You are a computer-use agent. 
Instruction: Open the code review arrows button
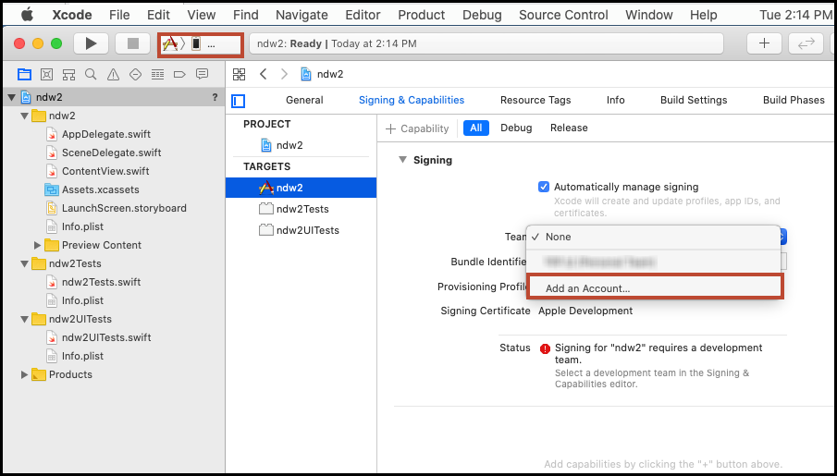806,43
